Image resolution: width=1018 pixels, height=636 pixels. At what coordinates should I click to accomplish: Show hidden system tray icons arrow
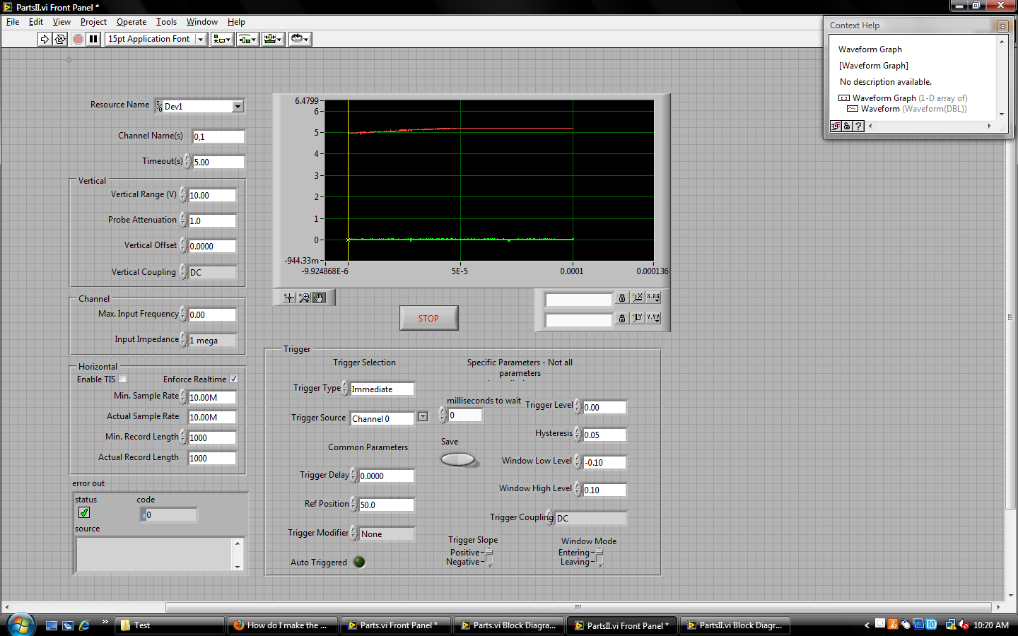click(x=867, y=625)
